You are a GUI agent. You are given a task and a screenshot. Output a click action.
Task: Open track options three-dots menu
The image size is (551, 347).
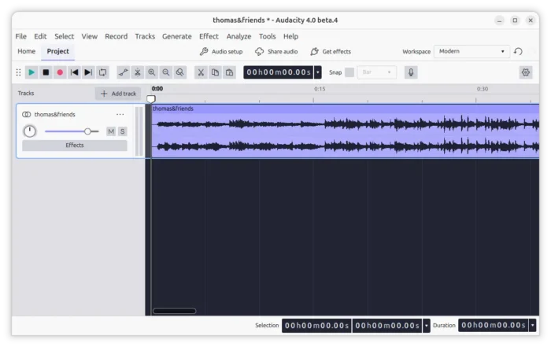(120, 114)
